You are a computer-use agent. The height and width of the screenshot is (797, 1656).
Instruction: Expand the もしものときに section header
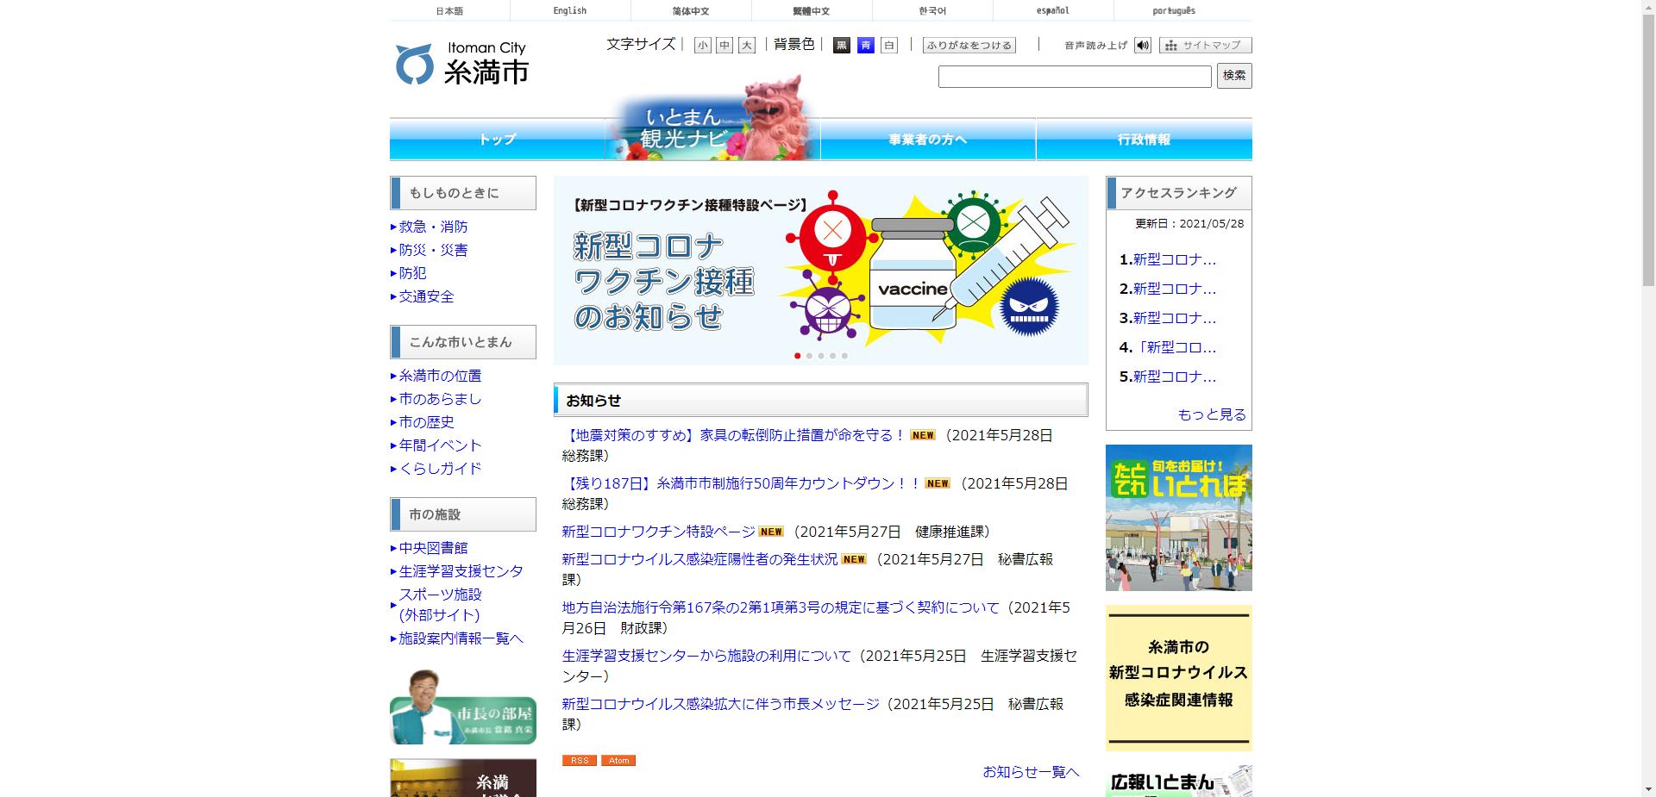pos(462,192)
